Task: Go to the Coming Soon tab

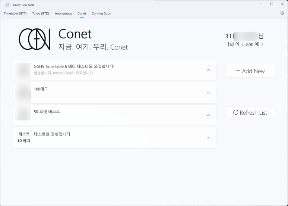Action: tap(101, 13)
